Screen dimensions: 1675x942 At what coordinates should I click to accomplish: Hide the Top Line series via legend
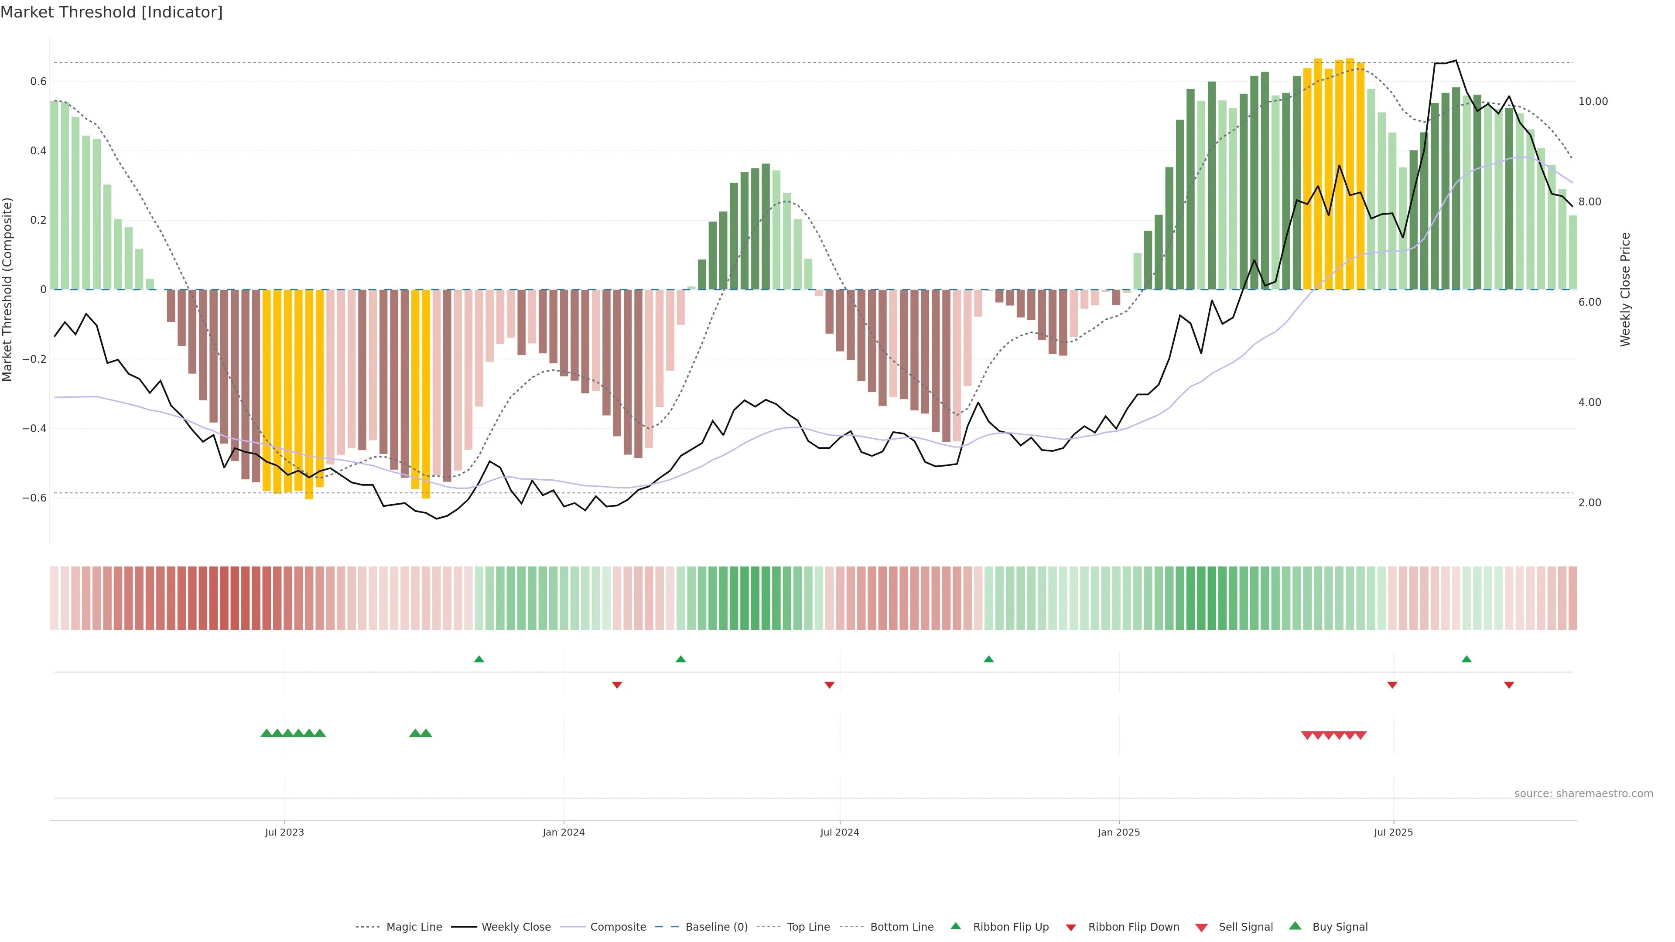tap(808, 927)
